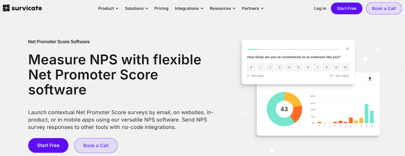
Task: Pick rating 10 on recommendation scale
Action: pos(345,67)
